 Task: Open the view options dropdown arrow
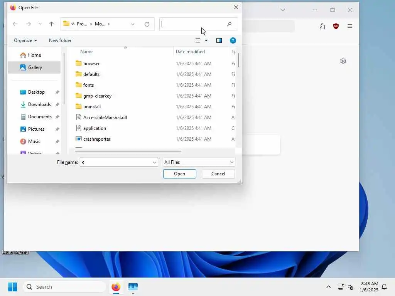(x=206, y=40)
